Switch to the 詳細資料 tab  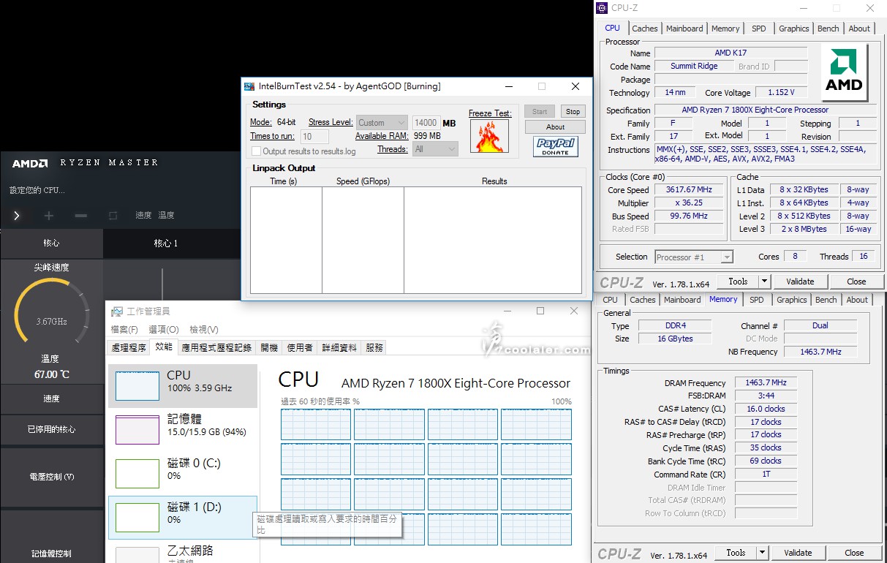coord(339,348)
